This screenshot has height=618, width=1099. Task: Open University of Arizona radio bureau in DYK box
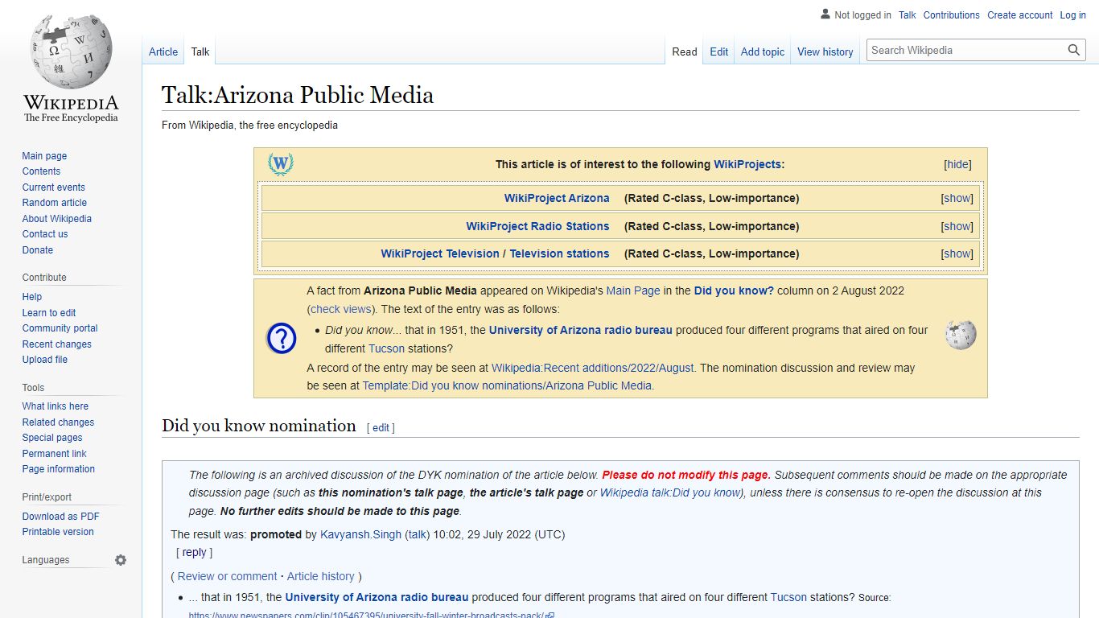[581, 330]
